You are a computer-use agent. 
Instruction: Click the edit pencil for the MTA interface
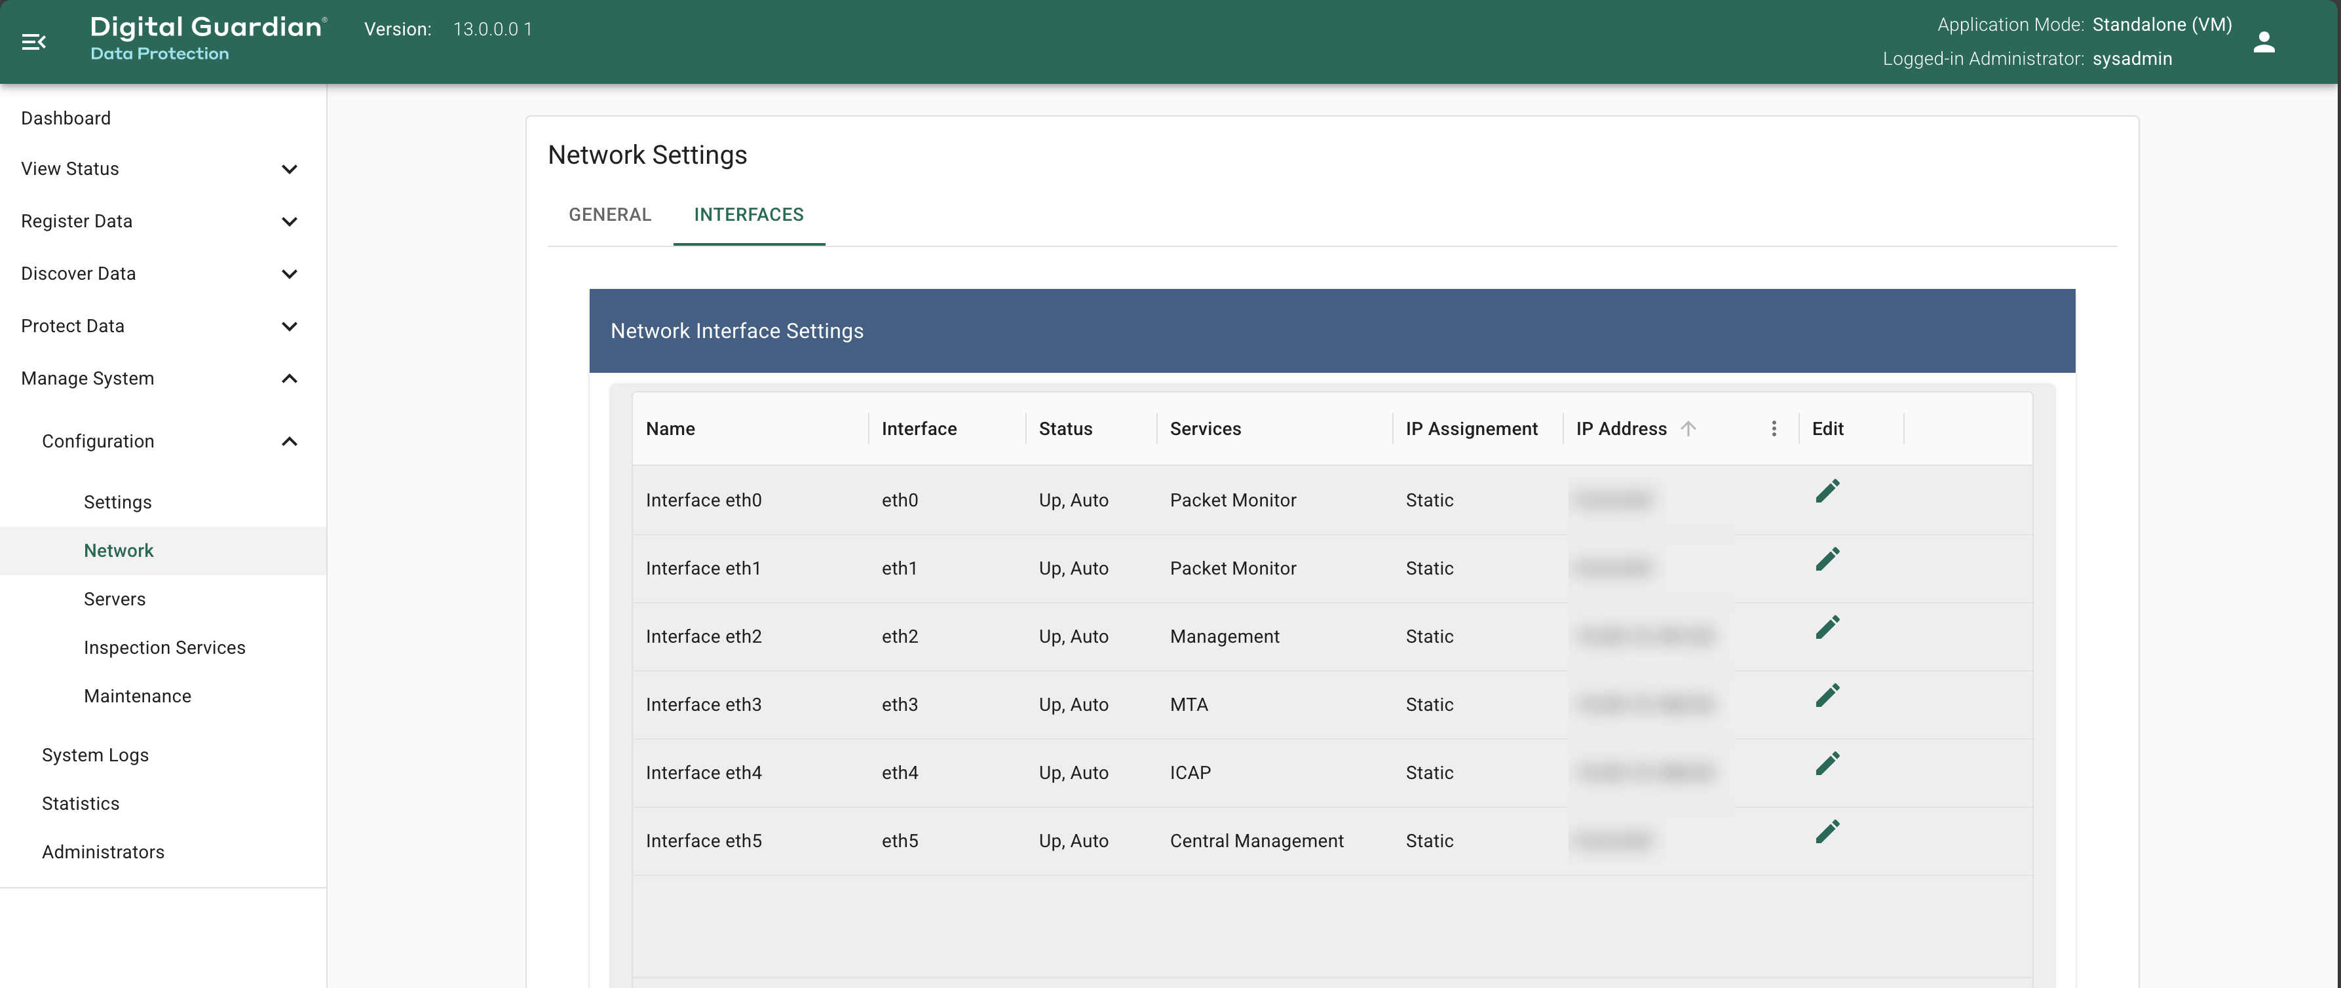[x=1827, y=696]
